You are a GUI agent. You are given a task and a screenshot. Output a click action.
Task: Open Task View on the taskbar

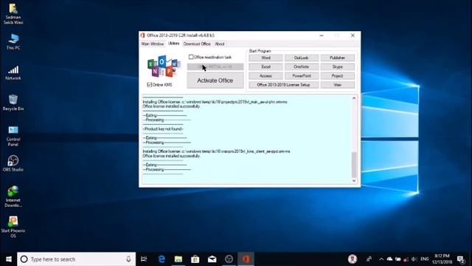(144, 259)
